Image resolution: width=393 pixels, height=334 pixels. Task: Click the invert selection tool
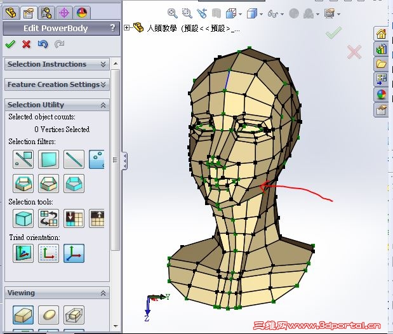(x=49, y=218)
